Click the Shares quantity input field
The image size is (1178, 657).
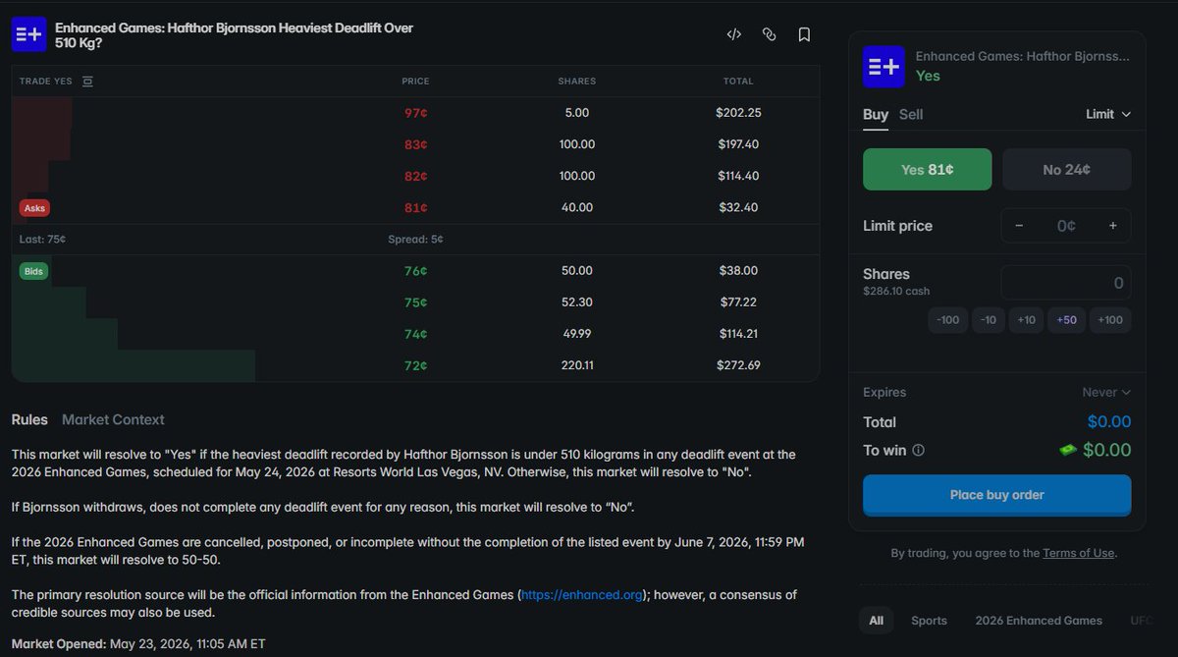pyautogui.click(x=1066, y=283)
